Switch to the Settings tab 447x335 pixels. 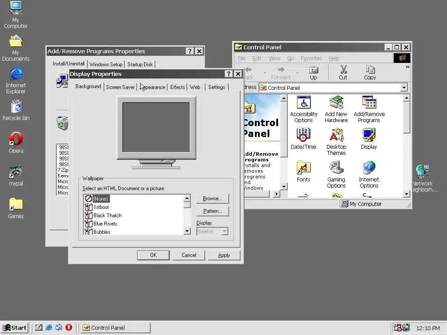click(217, 87)
